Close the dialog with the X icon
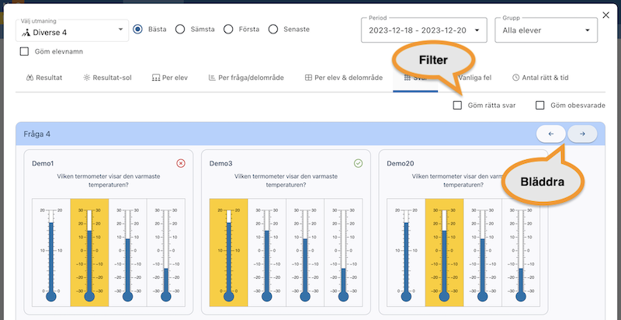 [605, 15]
